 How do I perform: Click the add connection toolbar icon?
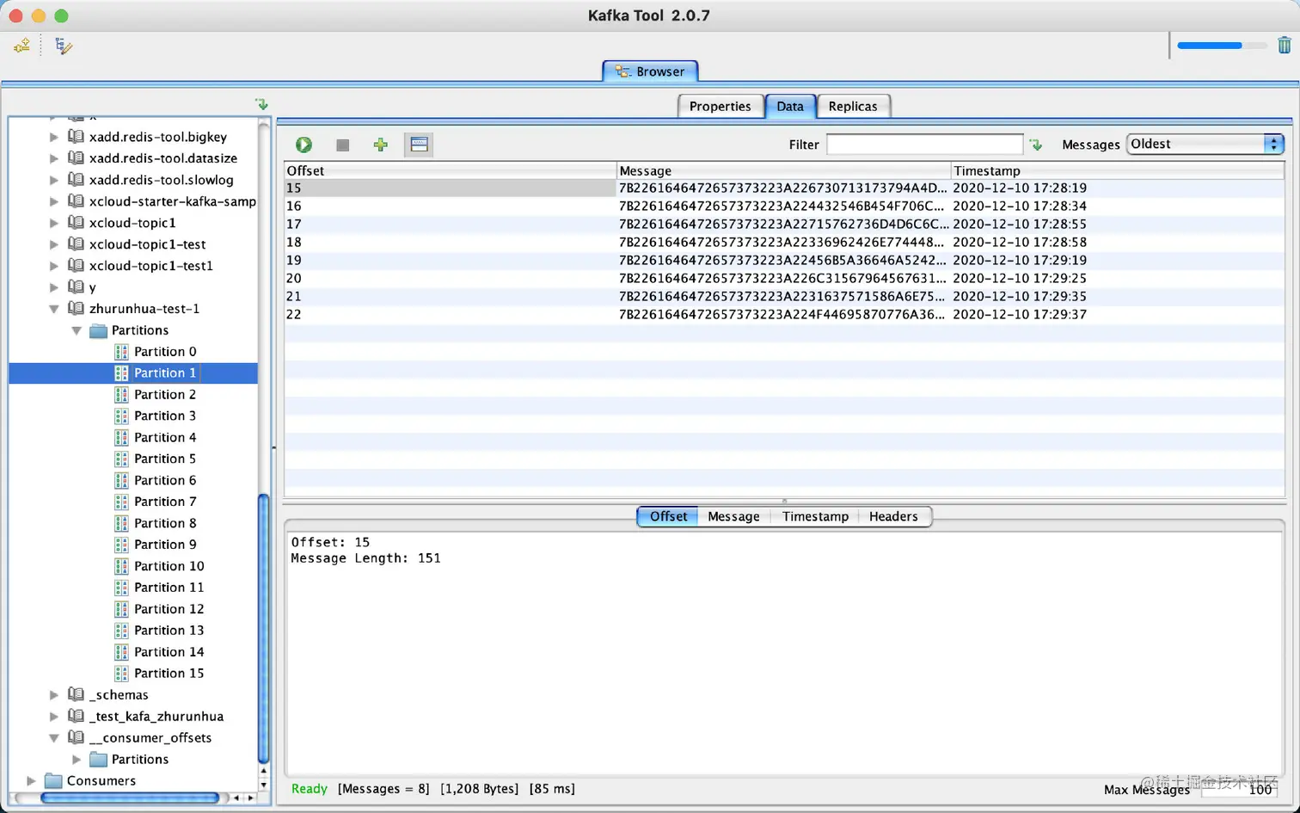point(21,46)
